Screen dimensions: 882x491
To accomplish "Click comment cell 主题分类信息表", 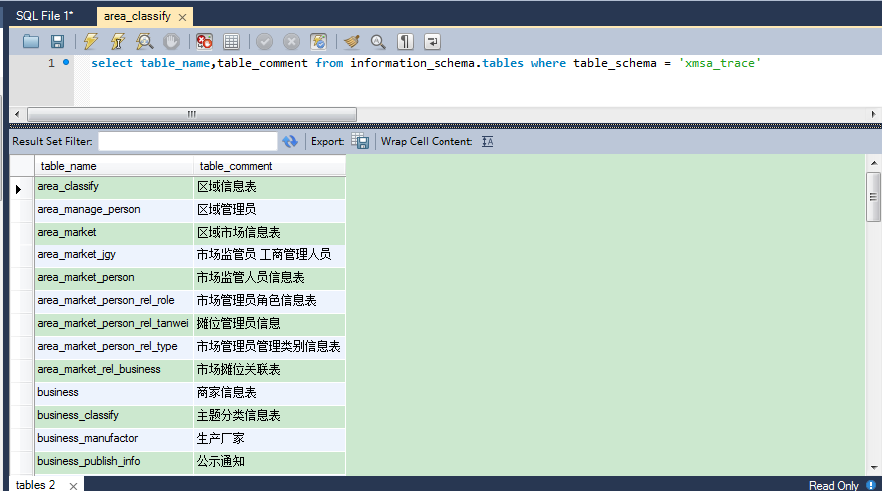I will click(269, 416).
